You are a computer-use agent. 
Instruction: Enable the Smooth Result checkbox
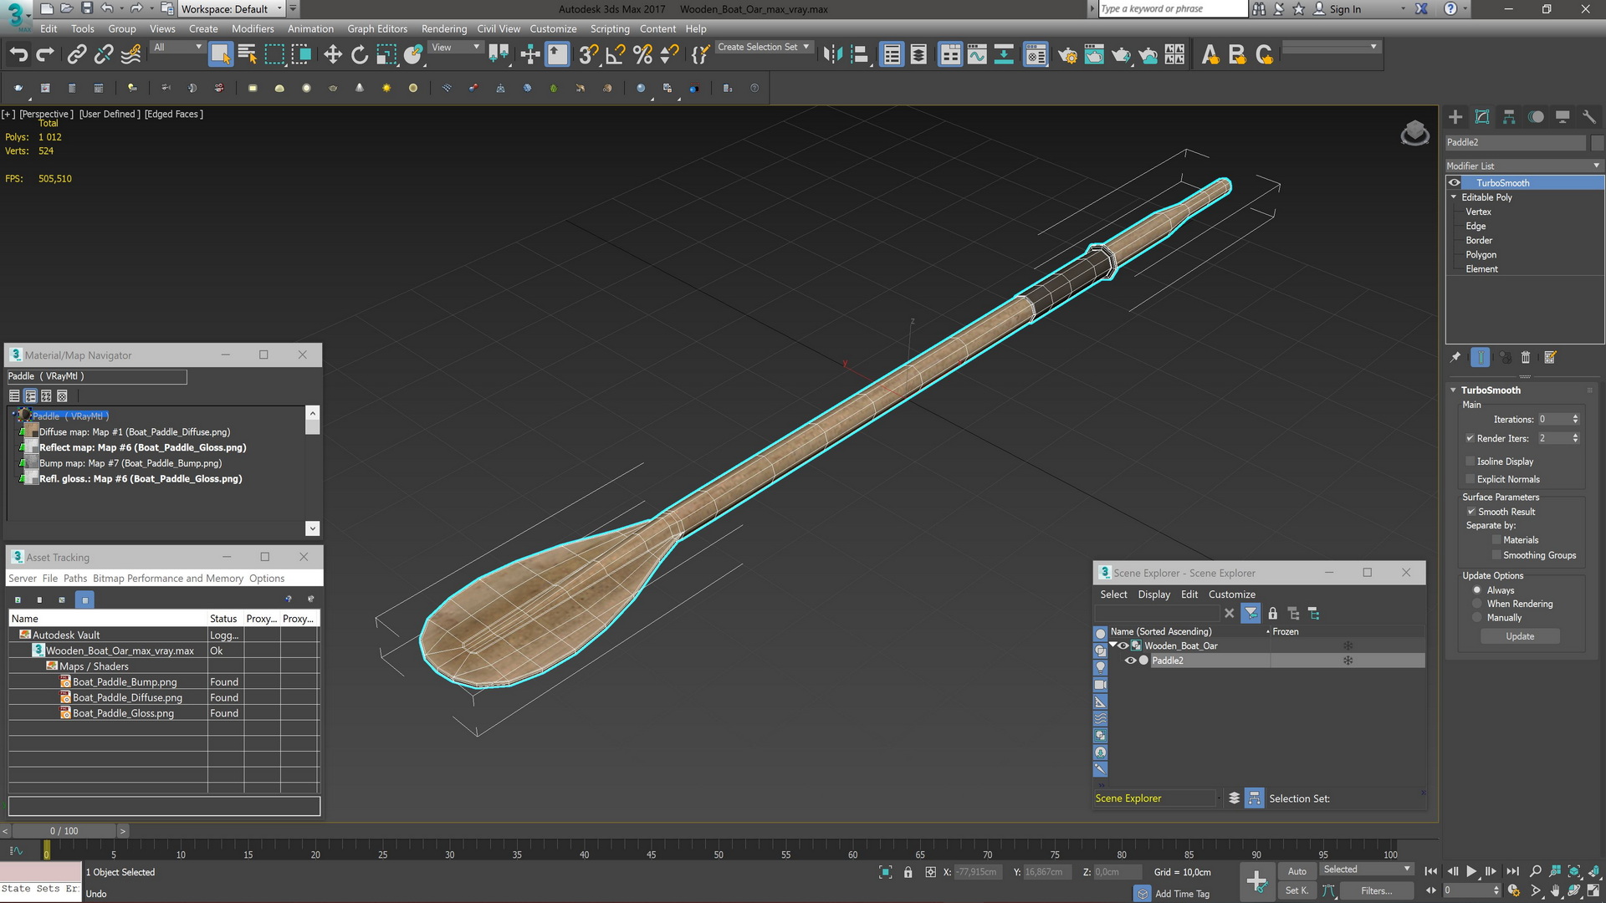(x=1471, y=511)
